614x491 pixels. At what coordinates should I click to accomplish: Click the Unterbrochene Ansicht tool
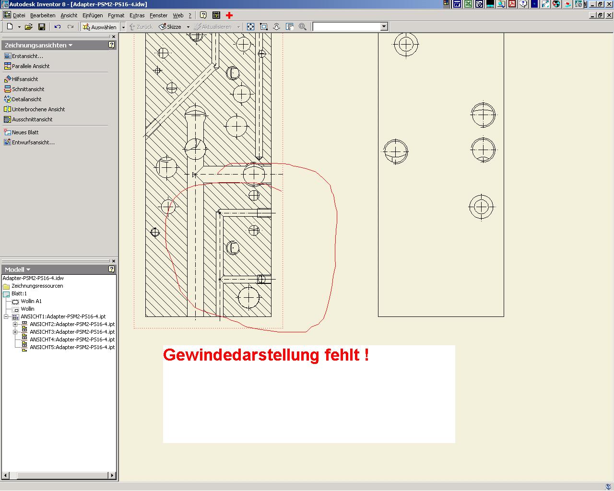coord(38,109)
